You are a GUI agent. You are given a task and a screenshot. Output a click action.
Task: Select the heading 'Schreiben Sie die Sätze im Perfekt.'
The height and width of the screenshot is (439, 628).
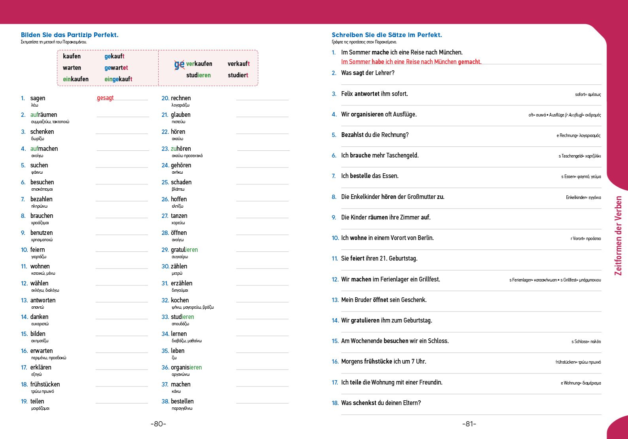point(387,35)
